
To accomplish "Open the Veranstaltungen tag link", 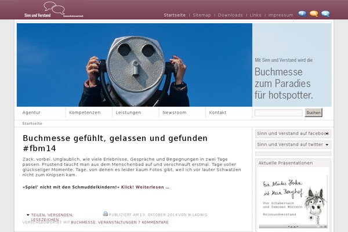I will (117, 222).
